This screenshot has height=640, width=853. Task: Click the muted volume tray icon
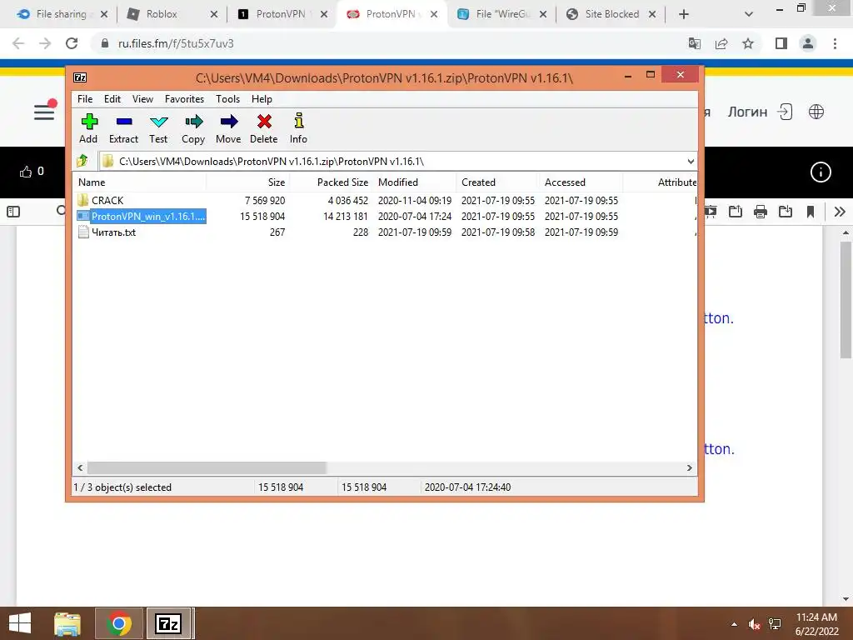pyautogui.click(x=754, y=623)
